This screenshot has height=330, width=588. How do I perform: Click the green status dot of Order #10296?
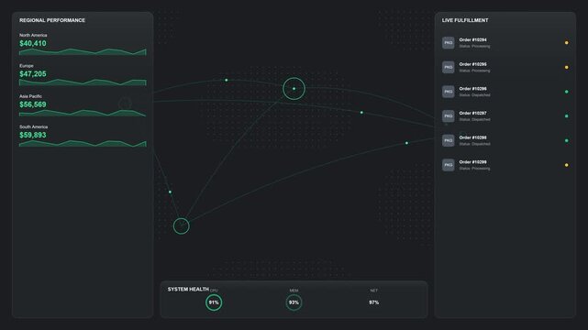click(x=566, y=92)
